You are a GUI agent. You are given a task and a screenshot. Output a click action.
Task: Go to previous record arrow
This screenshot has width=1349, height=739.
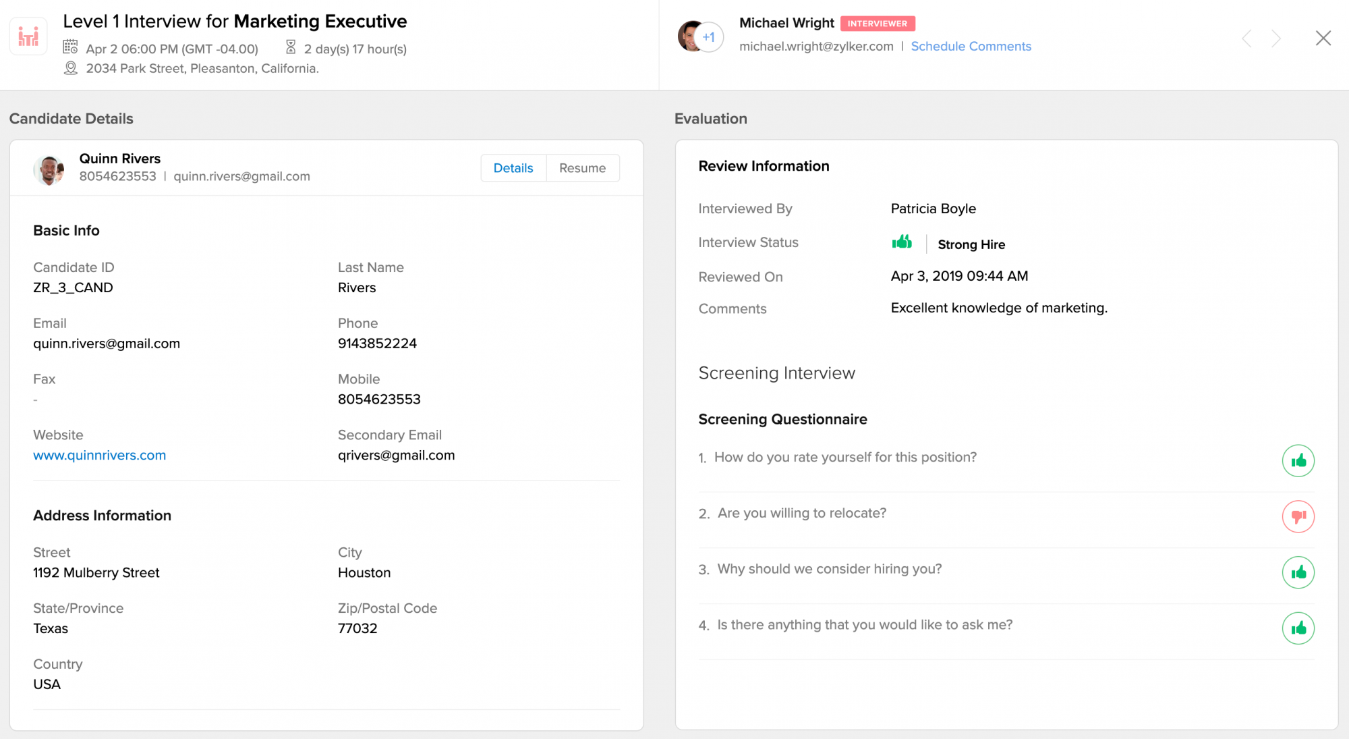pyautogui.click(x=1246, y=38)
